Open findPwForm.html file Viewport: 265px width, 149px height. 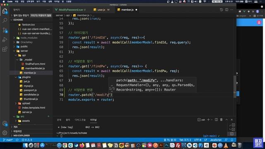[x=35, y=64]
